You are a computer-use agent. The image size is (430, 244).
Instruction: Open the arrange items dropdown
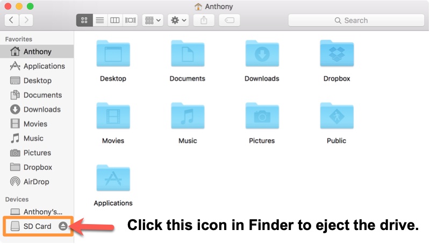click(153, 20)
